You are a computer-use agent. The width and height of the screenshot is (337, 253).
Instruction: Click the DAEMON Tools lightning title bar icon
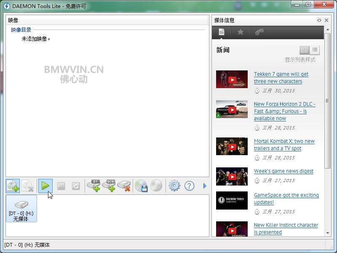pyautogui.click(x=7, y=6)
